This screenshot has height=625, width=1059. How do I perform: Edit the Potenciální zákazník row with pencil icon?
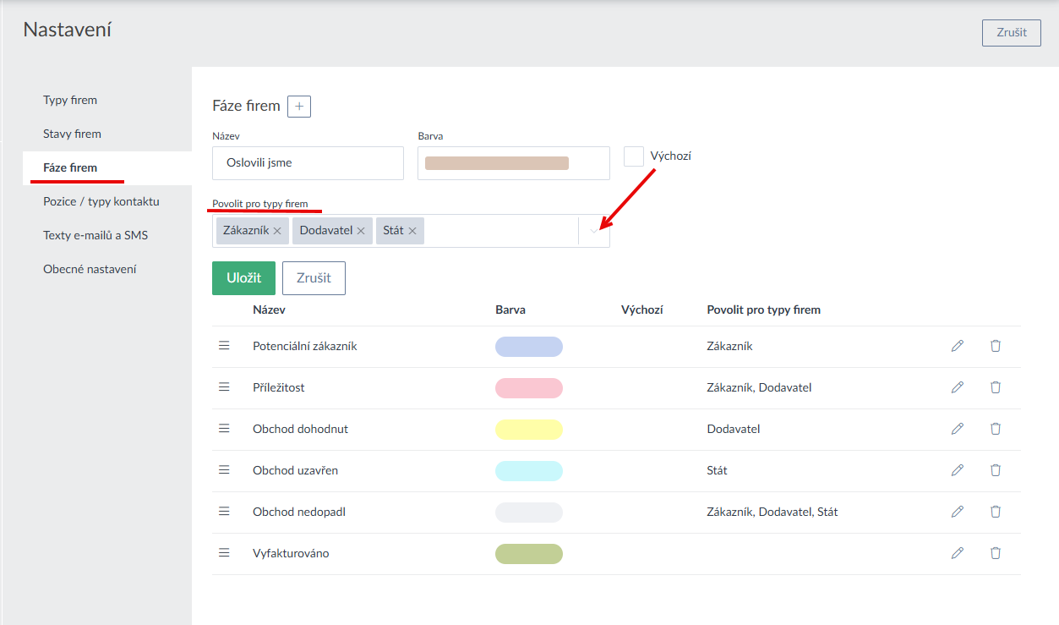[x=957, y=346]
